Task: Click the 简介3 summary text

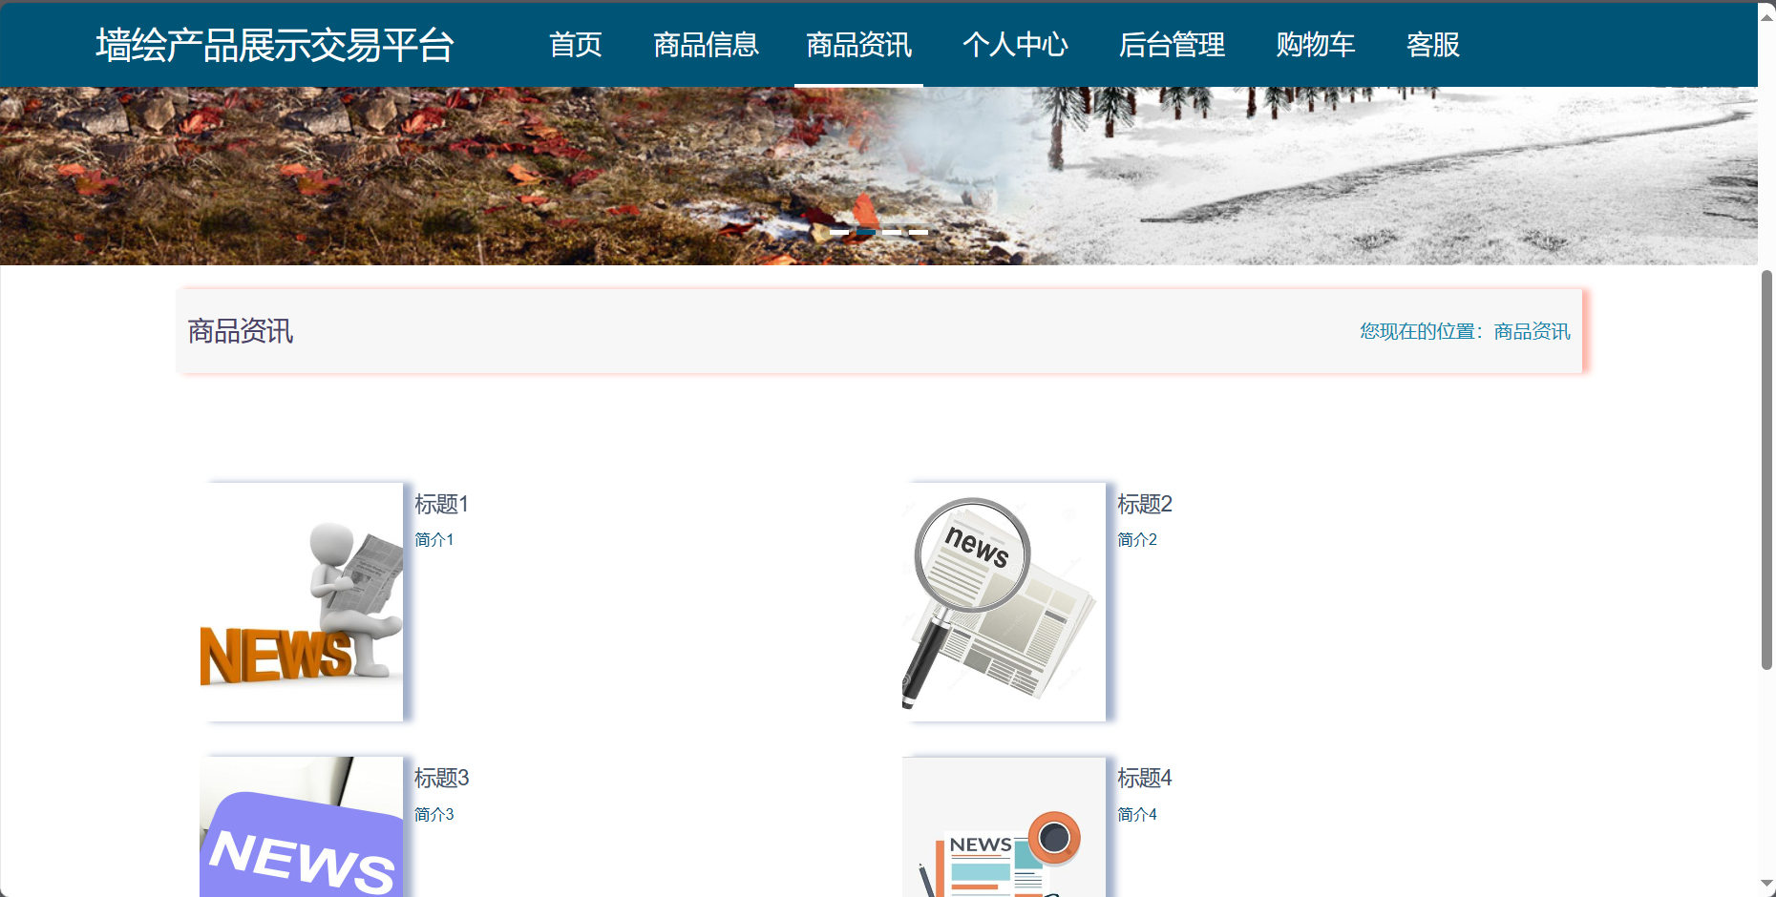Action: [x=433, y=814]
